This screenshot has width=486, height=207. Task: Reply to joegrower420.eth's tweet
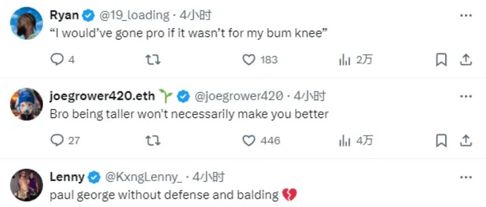pos(56,140)
